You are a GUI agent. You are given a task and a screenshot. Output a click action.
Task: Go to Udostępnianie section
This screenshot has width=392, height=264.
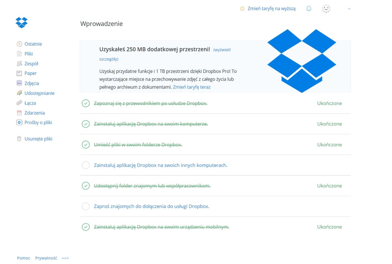(x=40, y=93)
